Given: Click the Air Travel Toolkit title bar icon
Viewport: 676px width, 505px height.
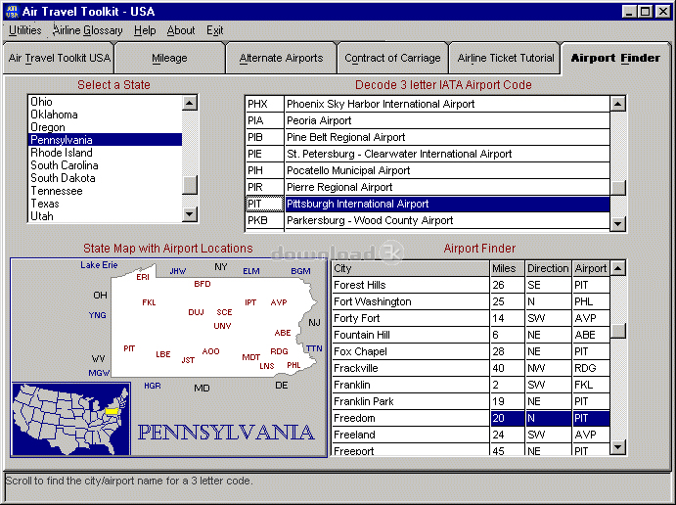Looking at the screenshot, I should click(x=12, y=11).
